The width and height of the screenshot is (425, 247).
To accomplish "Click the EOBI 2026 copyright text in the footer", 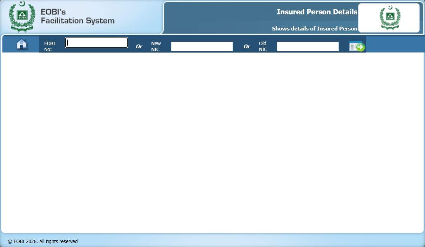I will pyautogui.click(x=42, y=241).
